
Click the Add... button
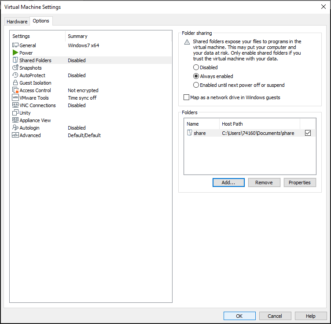pos(228,182)
